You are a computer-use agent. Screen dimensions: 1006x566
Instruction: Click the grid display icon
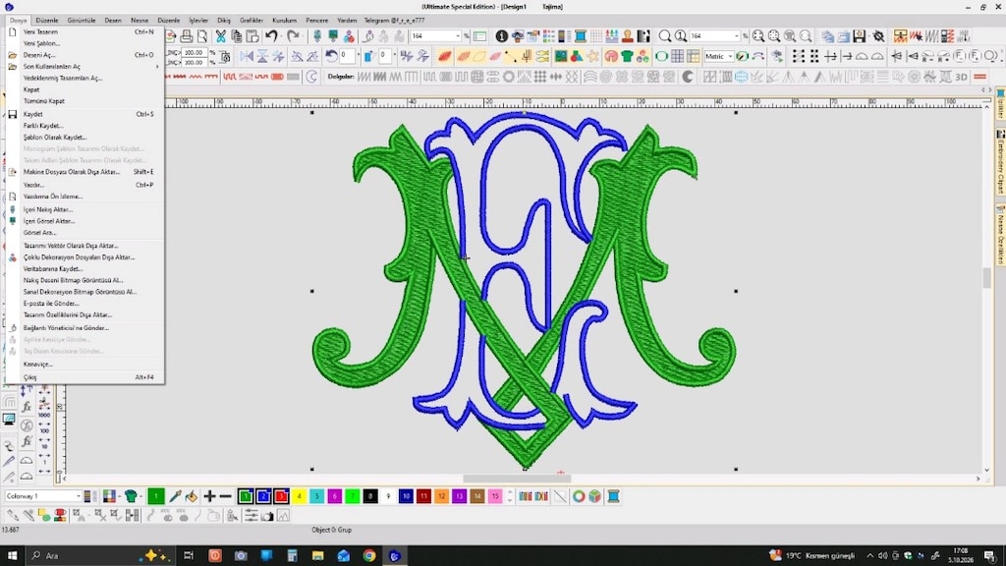pos(678,56)
